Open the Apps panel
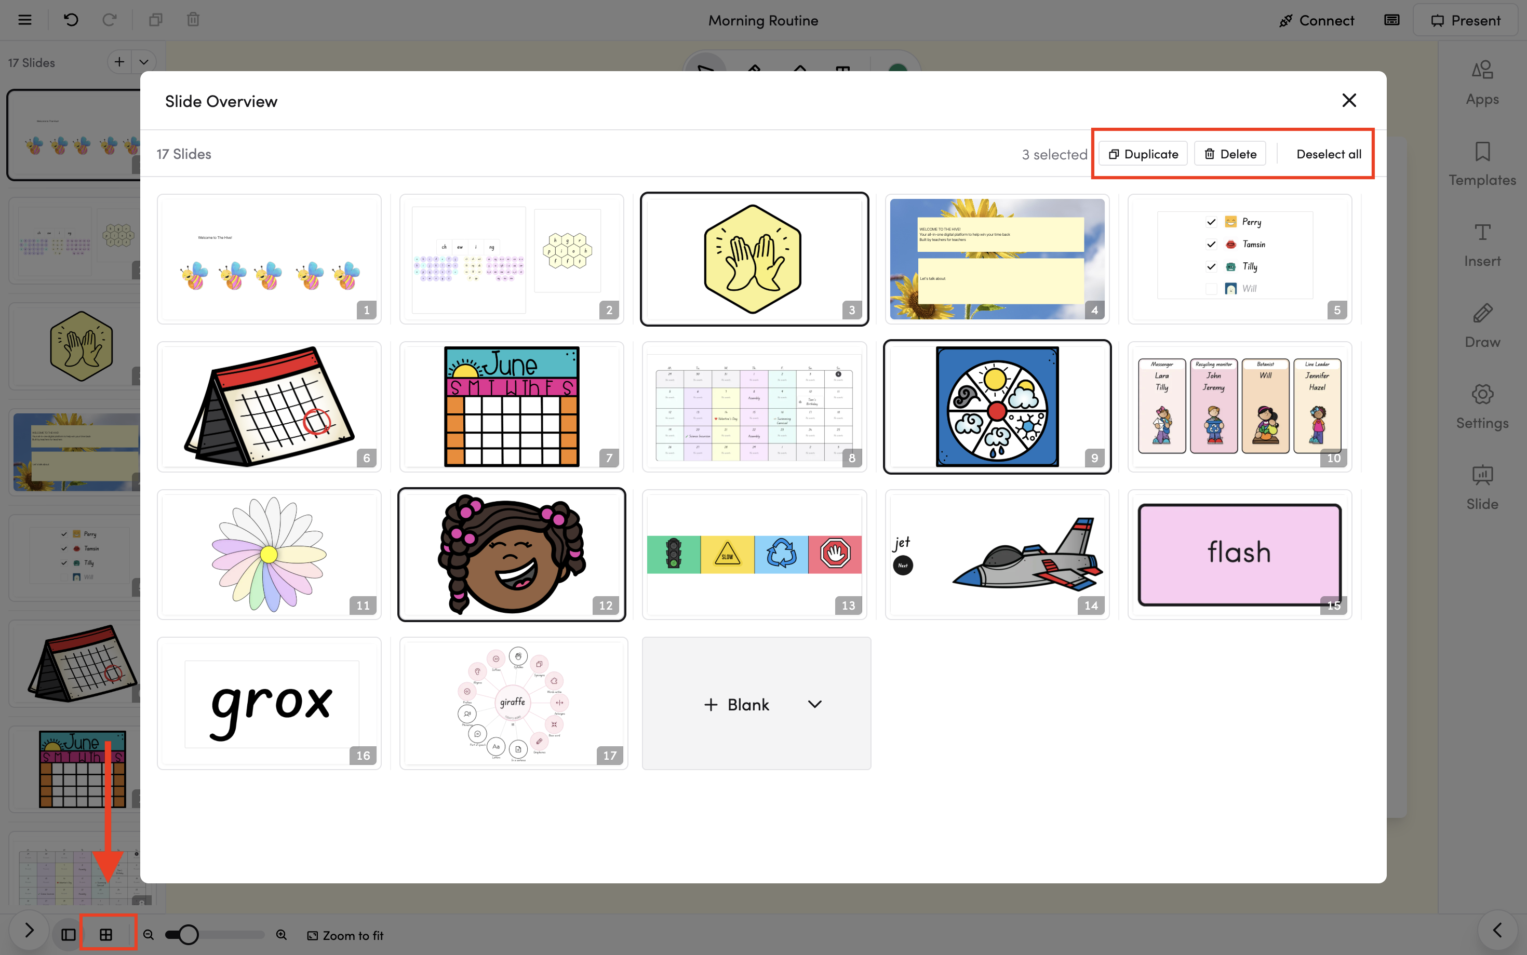Screen dimensions: 1527x955 click(1481, 83)
